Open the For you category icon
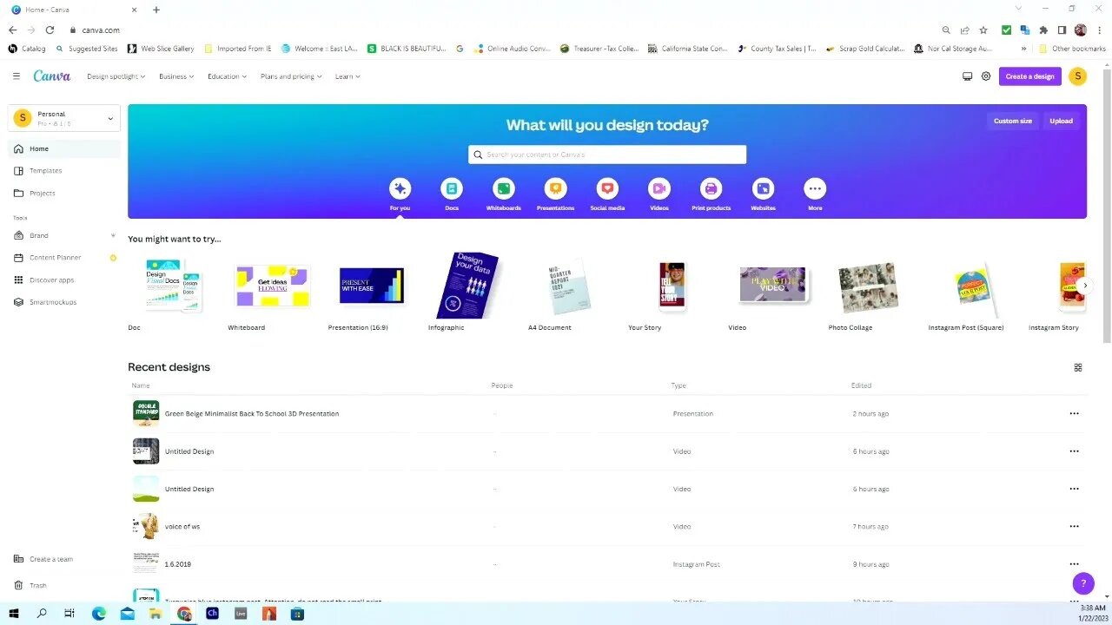The width and height of the screenshot is (1112, 625). coord(400,188)
